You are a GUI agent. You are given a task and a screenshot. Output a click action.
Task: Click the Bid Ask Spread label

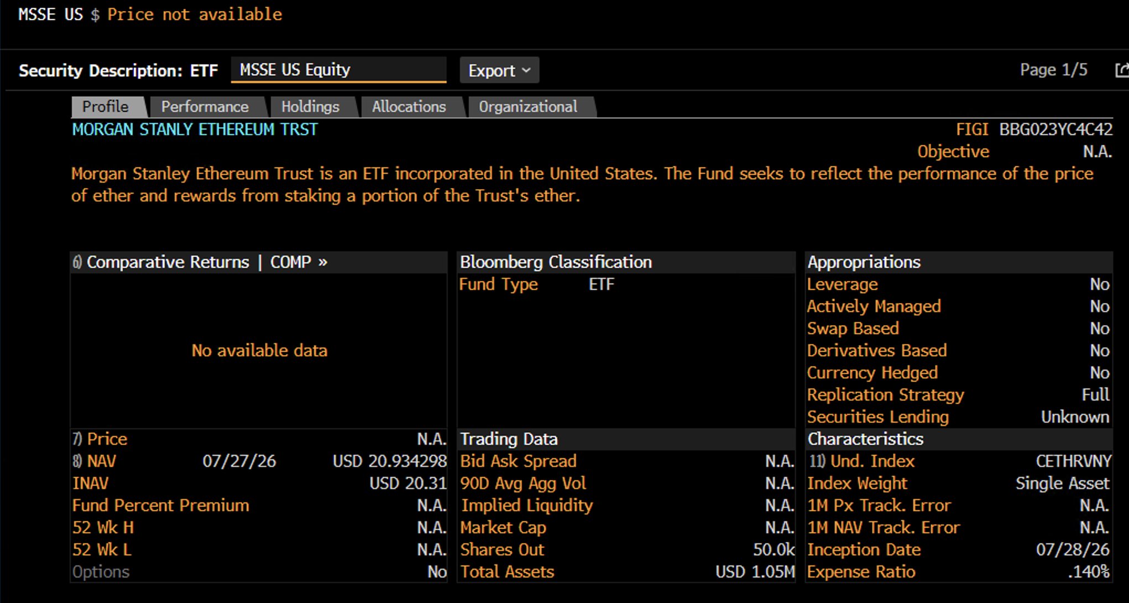tap(518, 461)
